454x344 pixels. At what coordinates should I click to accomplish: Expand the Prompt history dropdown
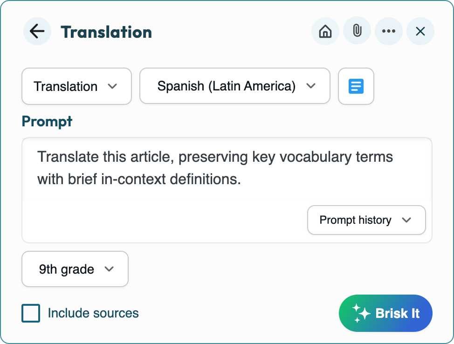click(366, 220)
